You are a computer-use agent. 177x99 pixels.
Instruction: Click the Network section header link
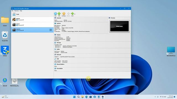[x=59, y=55]
